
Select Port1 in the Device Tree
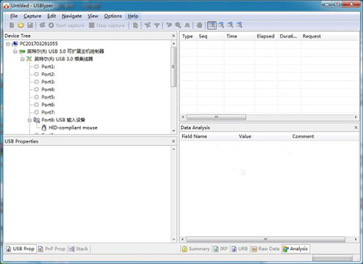(48, 67)
